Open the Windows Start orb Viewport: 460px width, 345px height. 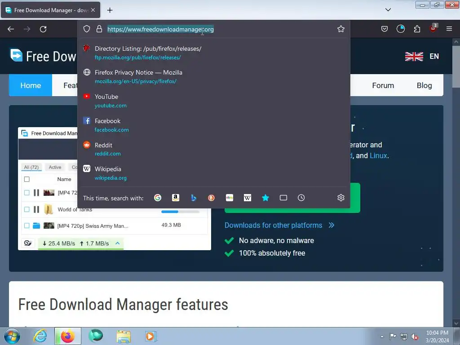[12, 336]
